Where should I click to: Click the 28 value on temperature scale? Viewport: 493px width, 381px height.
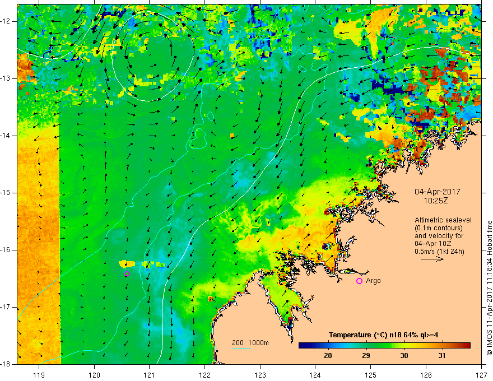[x=328, y=356]
